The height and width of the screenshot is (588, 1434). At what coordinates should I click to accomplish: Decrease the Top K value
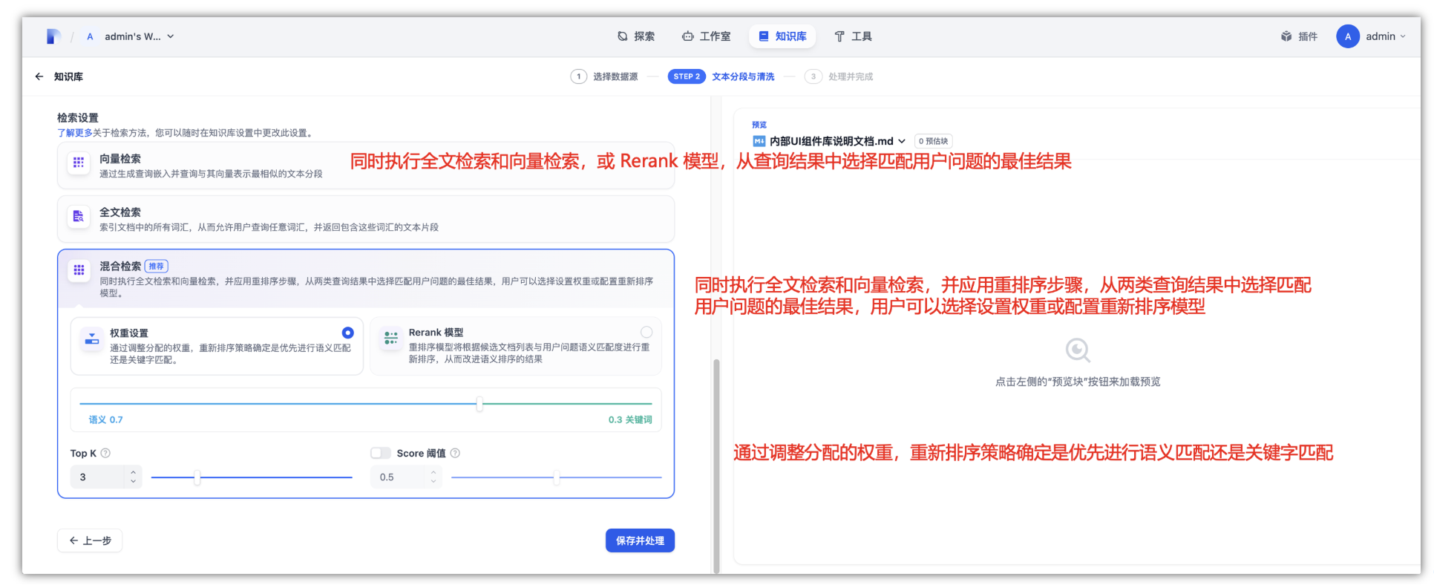click(134, 481)
